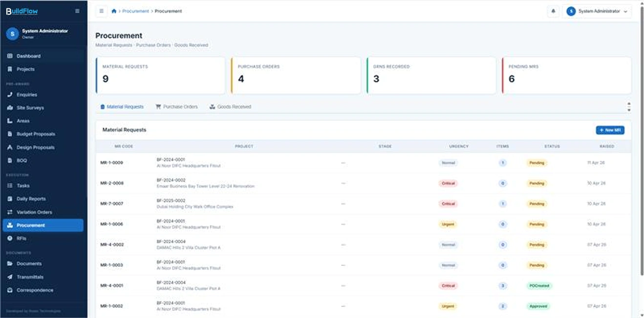Open Budget Proposals in sidebar

click(x=36, y=134)
